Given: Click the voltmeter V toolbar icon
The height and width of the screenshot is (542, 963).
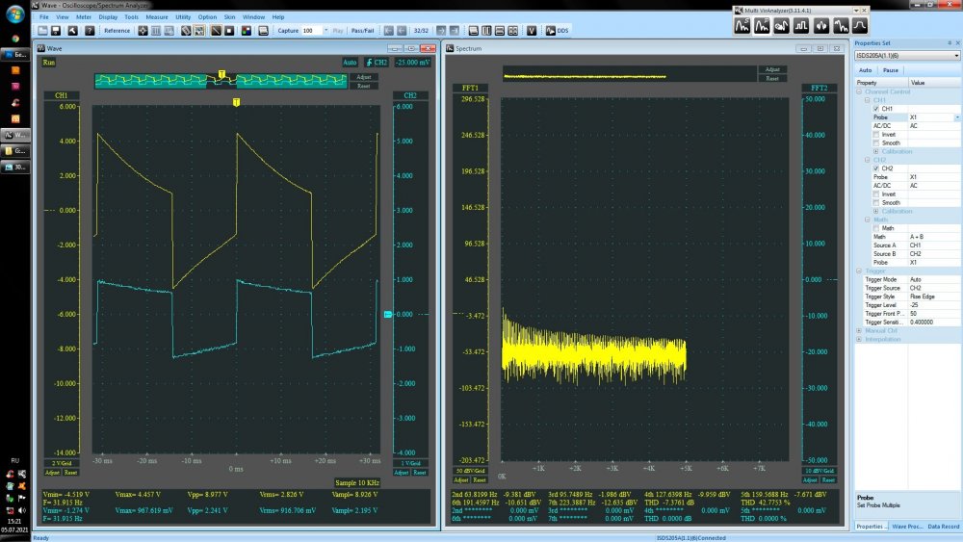Looking at the screenshot, I should [531, 31].
